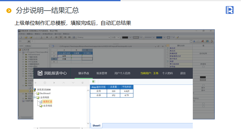
Task: Click the delete node trash icon
Action: tap(82, 83)
